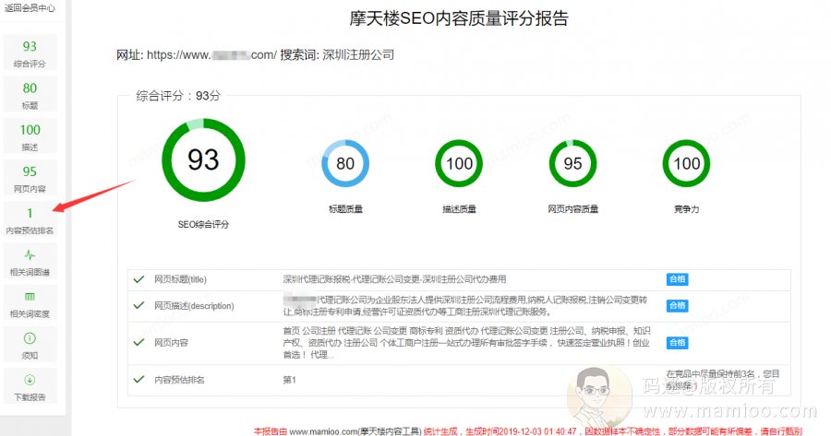Click 标题质量 blue 80 ring

click(344, 164)
